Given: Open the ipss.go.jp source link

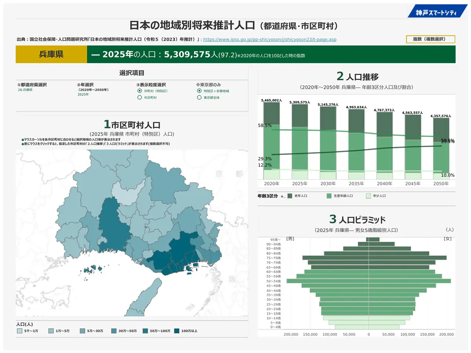Looking at the screenshot, I should [269, 40].
